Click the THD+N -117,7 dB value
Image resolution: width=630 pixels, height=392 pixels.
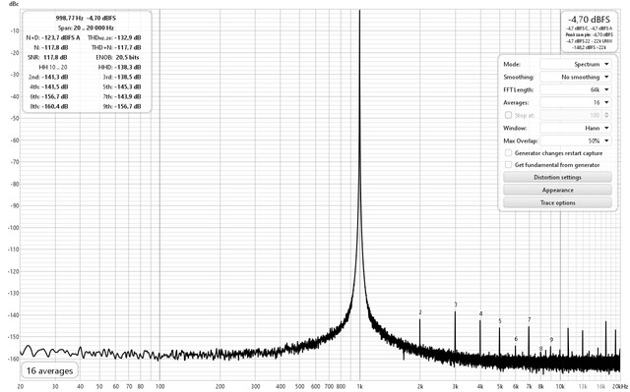pos(127,47)
